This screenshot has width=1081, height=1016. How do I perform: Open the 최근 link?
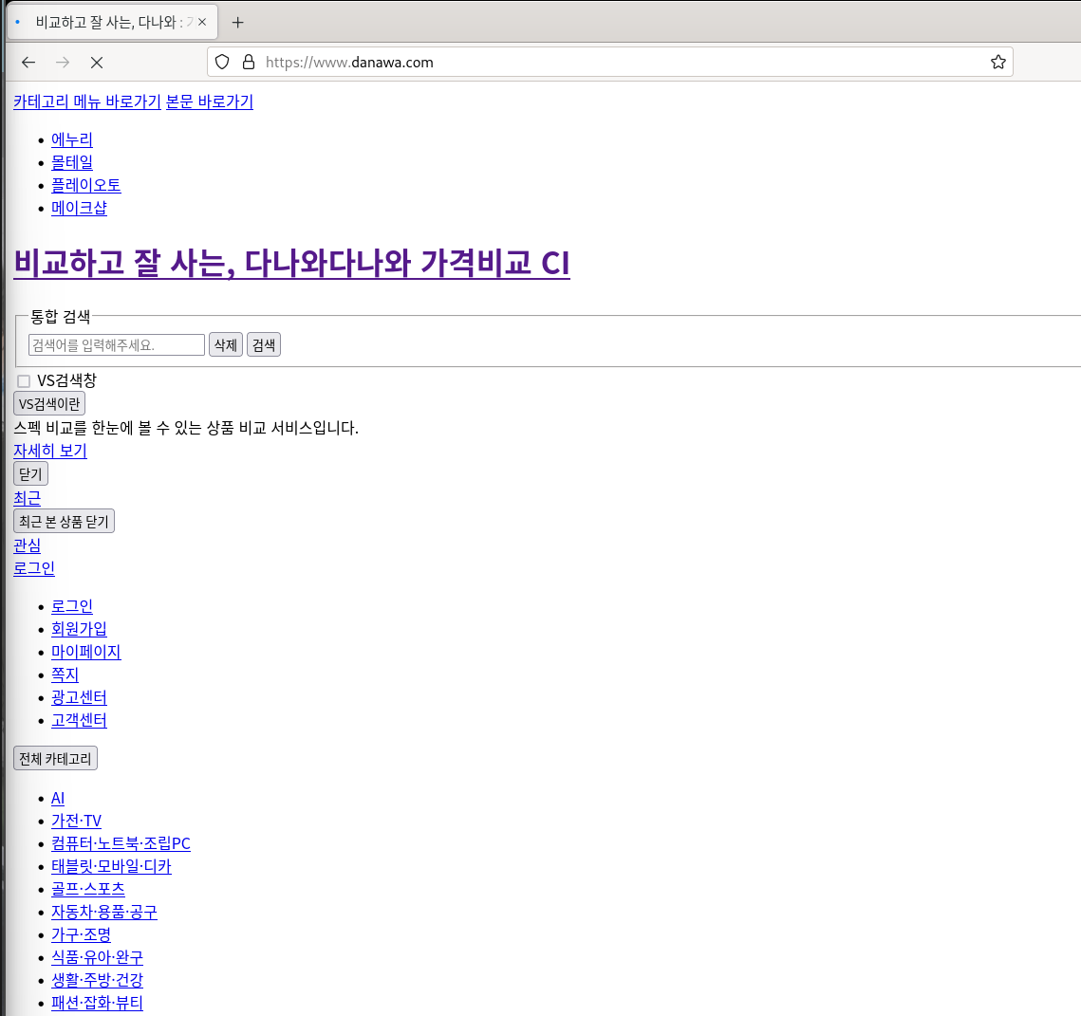point(28,498)
